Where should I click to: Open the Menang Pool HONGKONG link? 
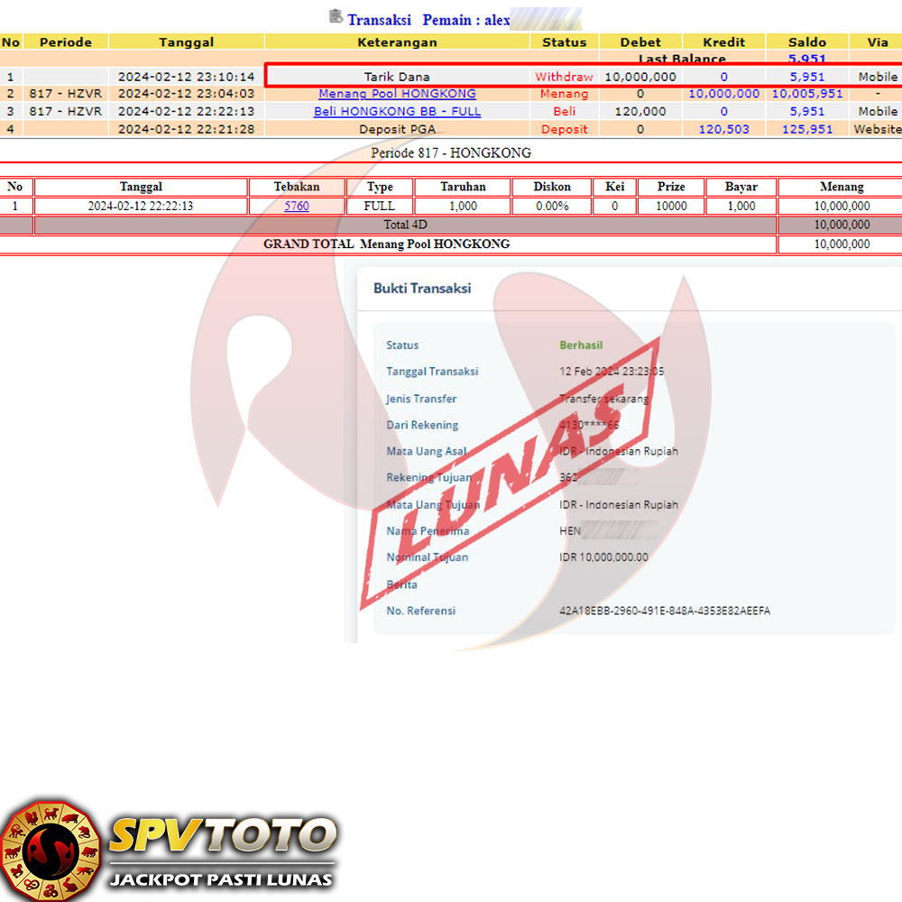click(x=397, y=94)
